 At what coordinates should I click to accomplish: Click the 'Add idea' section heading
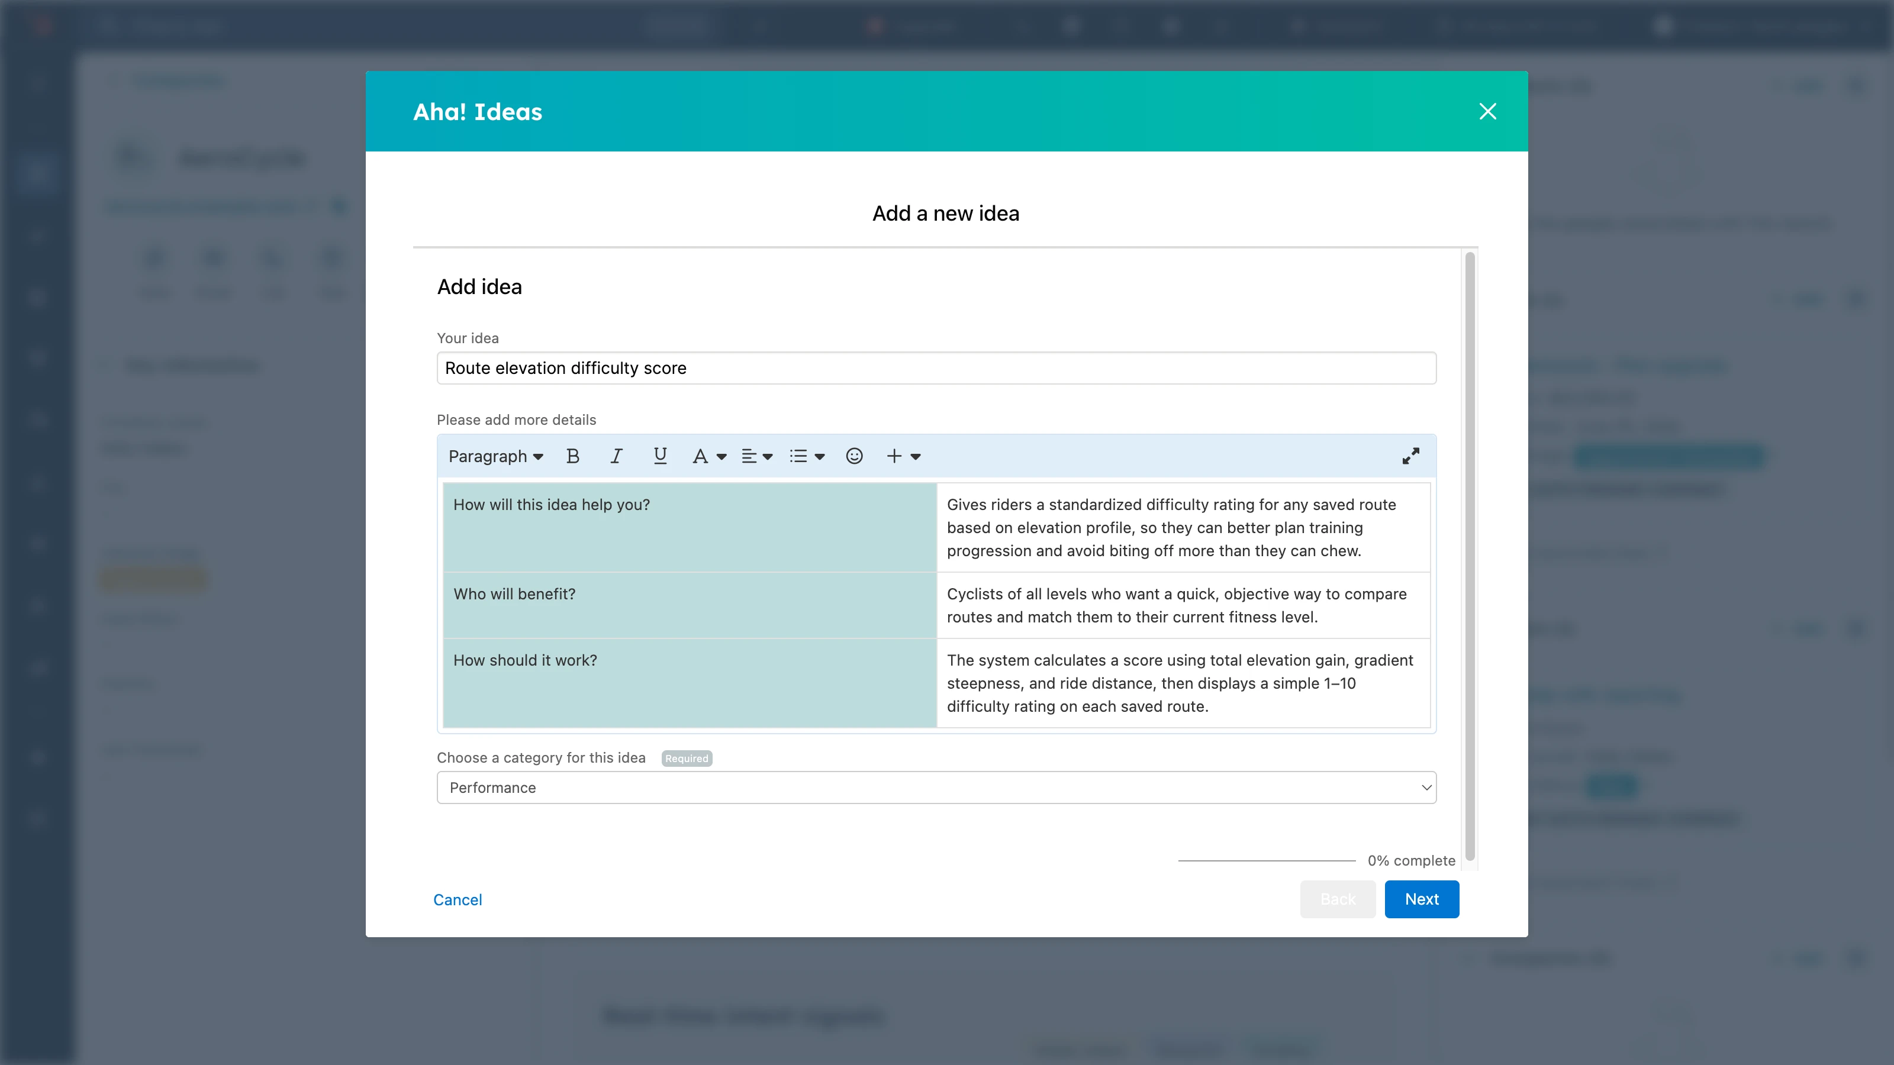pos(479,286)
